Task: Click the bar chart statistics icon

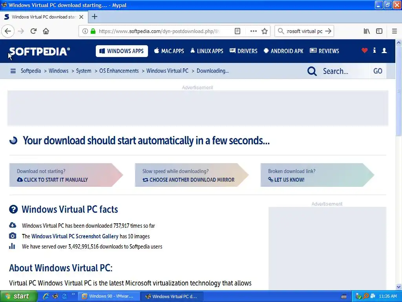Action: click(12, 246)
